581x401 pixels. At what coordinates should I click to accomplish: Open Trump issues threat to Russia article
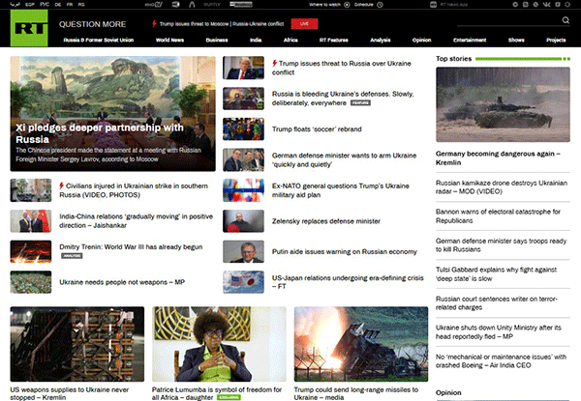click(x=341, y=68)
